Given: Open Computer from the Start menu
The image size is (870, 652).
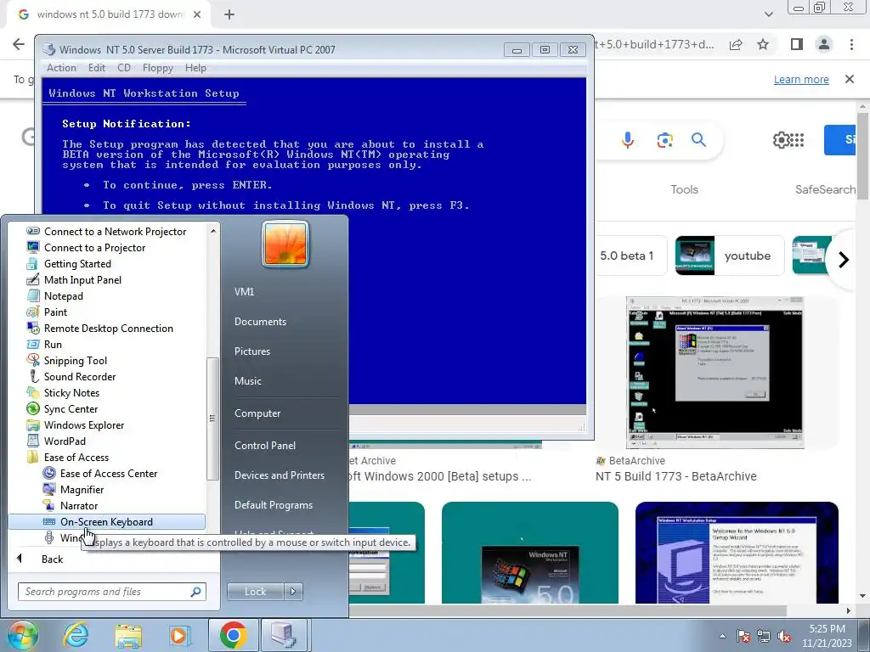Looking at the screenshot, I should pyautogui.click(x=257, y=413).
